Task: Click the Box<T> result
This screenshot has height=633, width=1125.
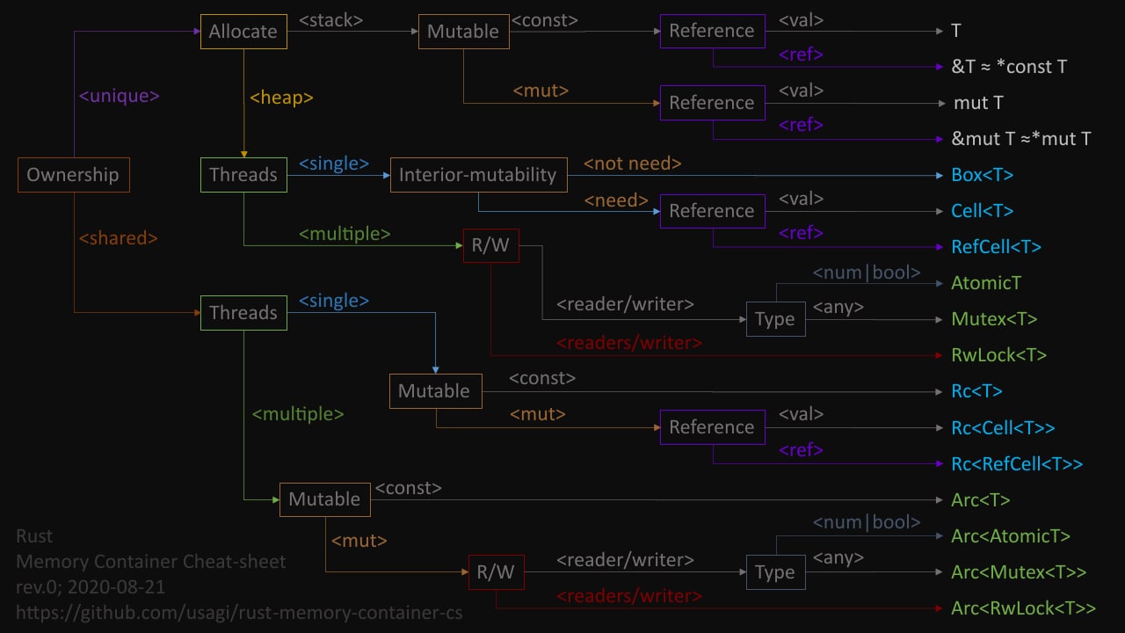Action: 982,175
